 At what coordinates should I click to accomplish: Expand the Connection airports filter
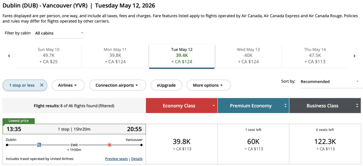[118, 85]
